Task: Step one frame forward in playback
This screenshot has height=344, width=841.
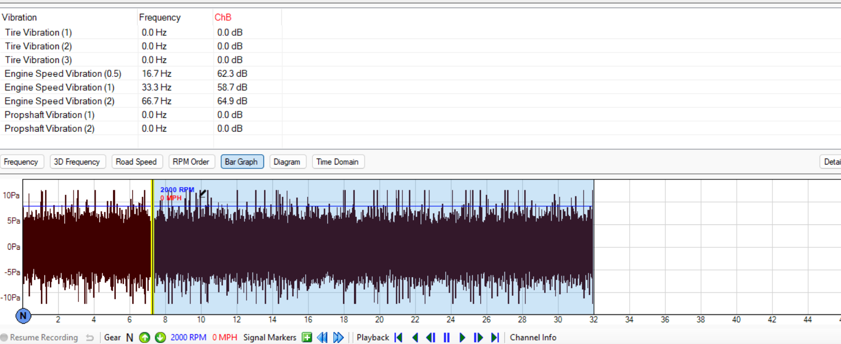Action: [x=478, y=337]
